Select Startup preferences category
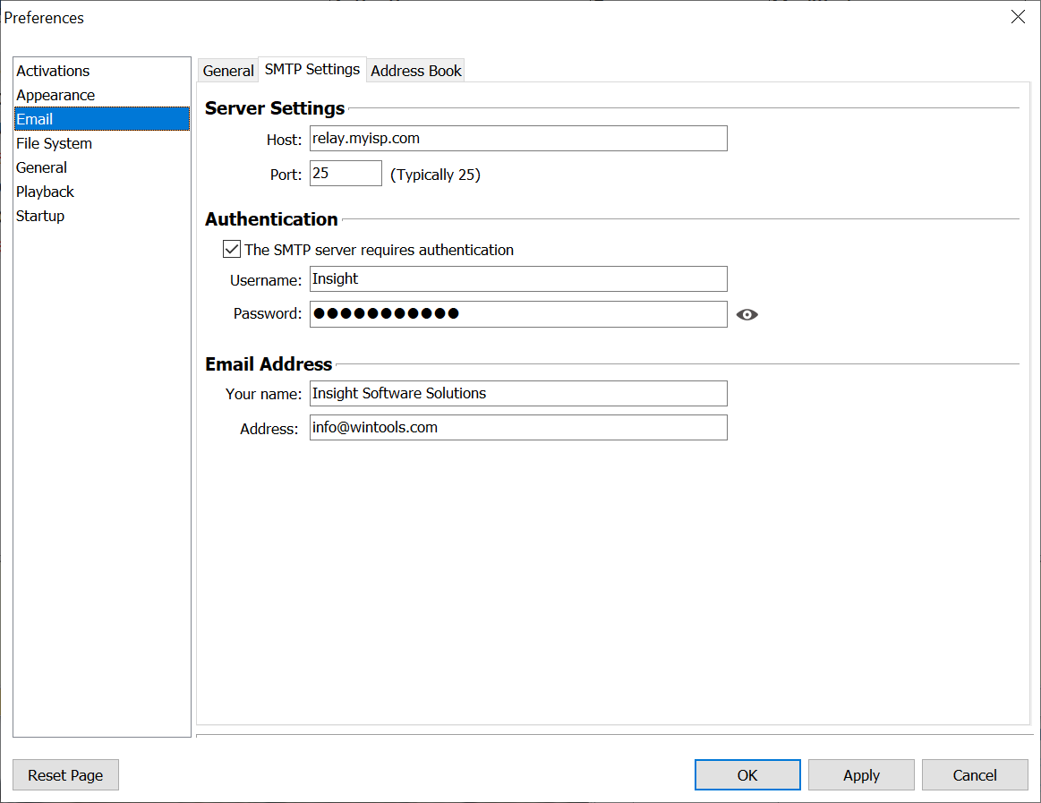 (40, 216)
